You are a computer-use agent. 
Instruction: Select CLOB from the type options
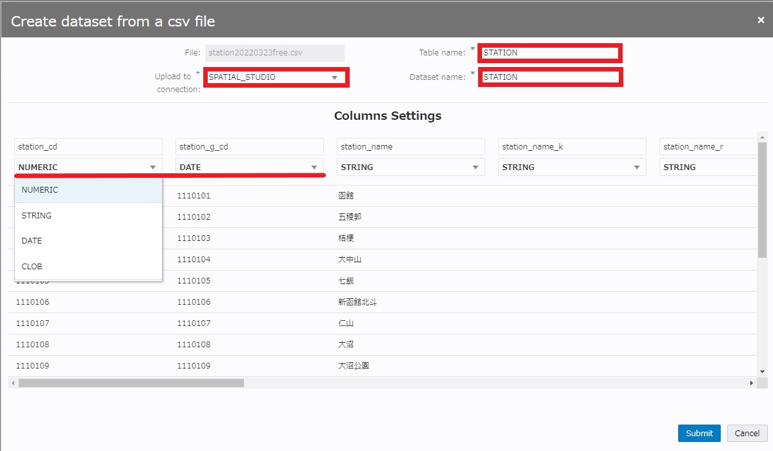pos(88,266)
